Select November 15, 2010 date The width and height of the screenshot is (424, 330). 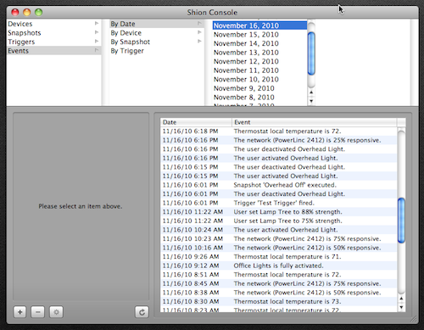click(259, 35)
